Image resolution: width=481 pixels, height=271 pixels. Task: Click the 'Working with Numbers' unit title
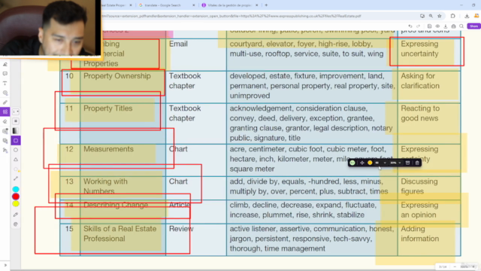pos(105,186)
